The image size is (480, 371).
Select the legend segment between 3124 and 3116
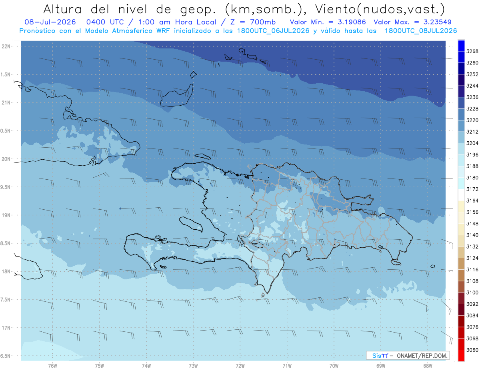point(461,264)
